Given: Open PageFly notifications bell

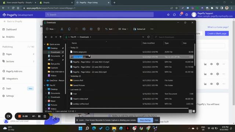Looking at the screenshot, I should (180, 15).
